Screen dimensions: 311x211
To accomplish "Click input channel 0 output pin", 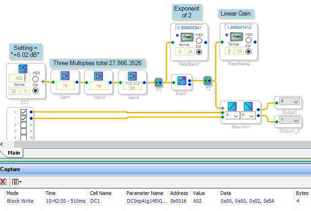I will pyautogui.click(x=31, y=112).
